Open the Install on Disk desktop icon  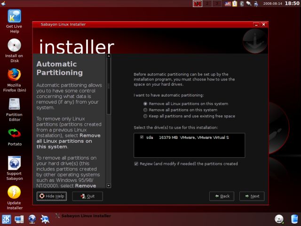pyautogui.click(x=14, y=46)
